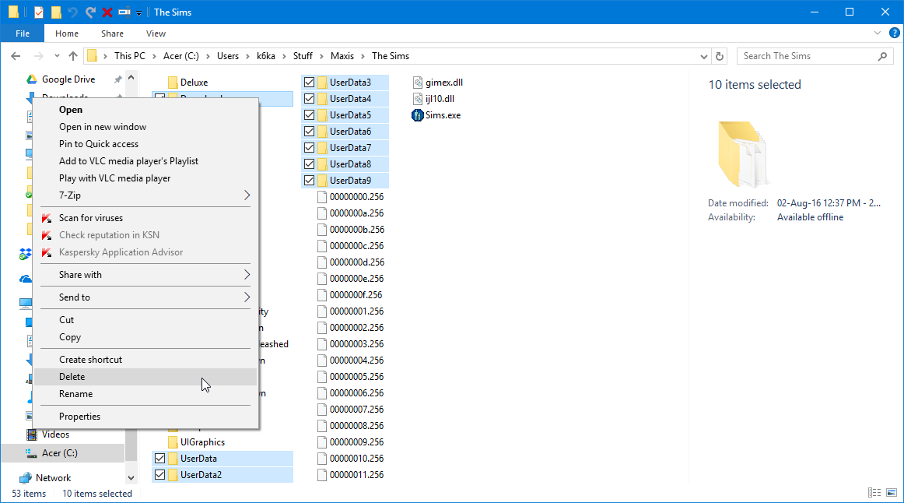This screenshot has width=904, height=503.
Task: Select Properties in the context menu
Action: [x=79, y=417]
